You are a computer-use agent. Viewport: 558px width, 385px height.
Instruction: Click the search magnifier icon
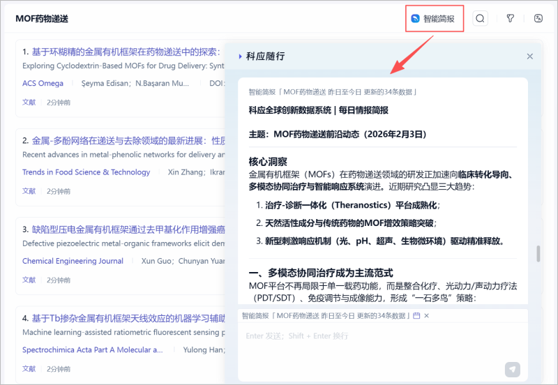pos(480,19)
